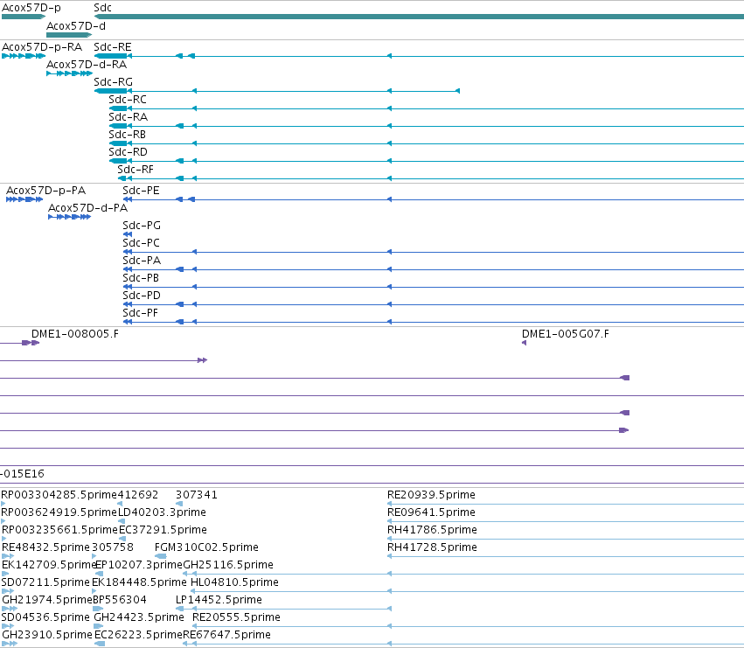Screen dimensions: 744x648
Task: Select the SD04536.5prime EST label
Action: (x=45, y=617)
